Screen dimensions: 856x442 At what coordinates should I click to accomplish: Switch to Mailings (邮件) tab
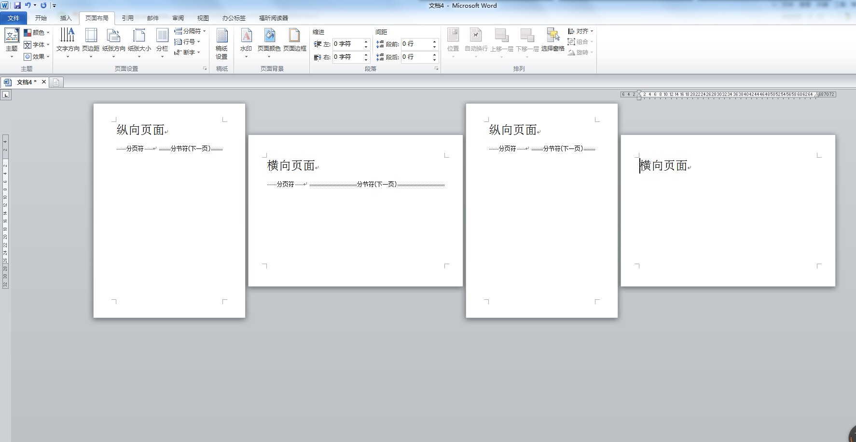coord(153,18)
